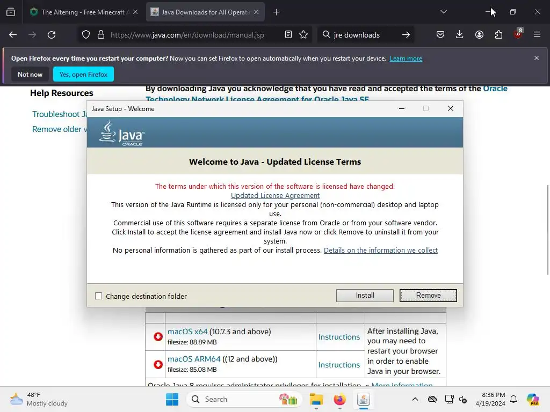Open tracking protection shield icon
Viewport: 550px width, 412px height.
point(86,35)
